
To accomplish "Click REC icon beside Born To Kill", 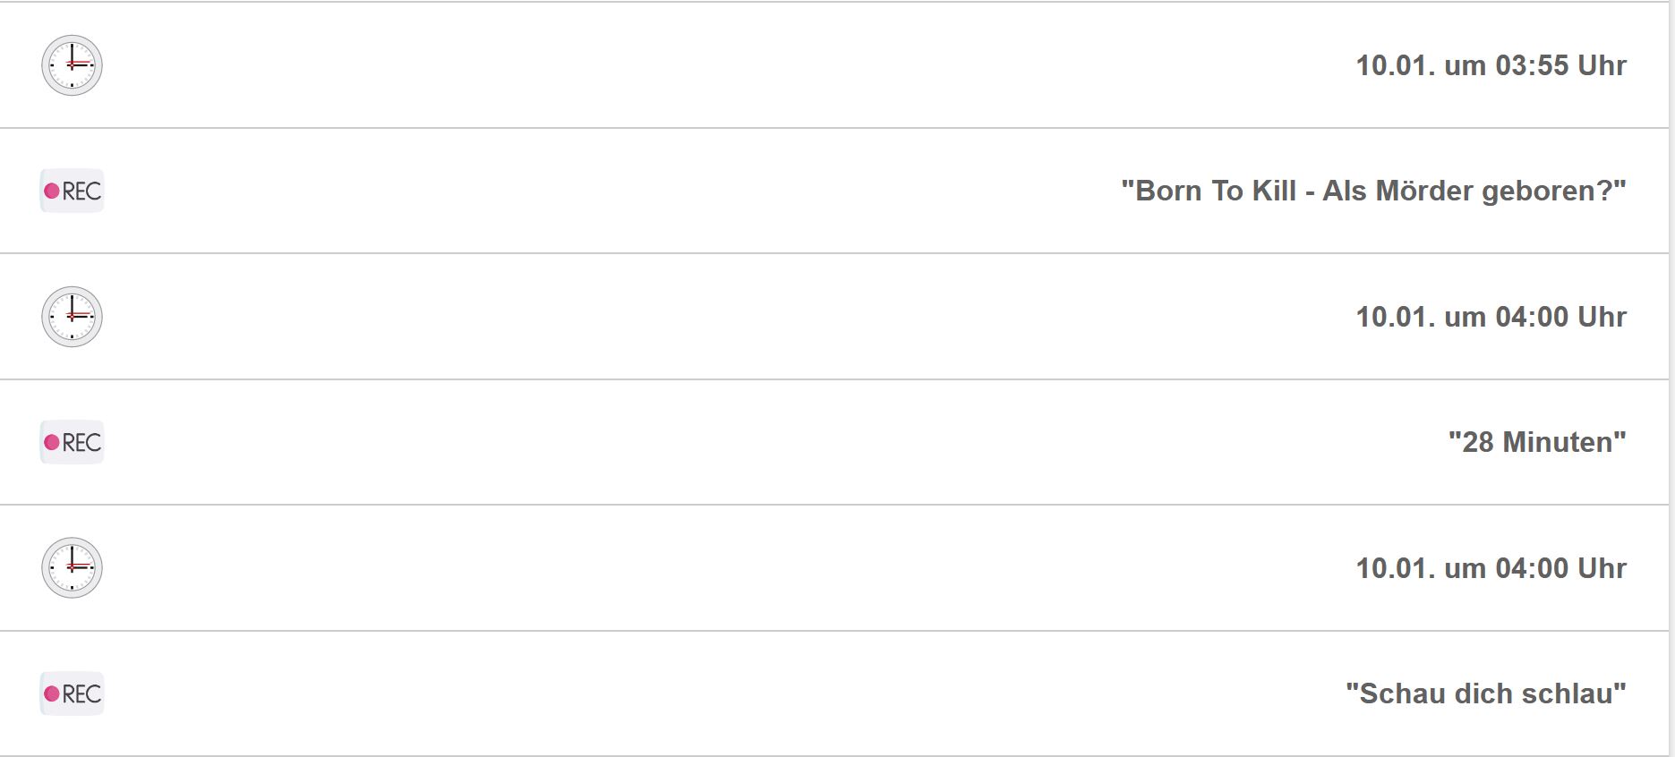I will point(72,191).
